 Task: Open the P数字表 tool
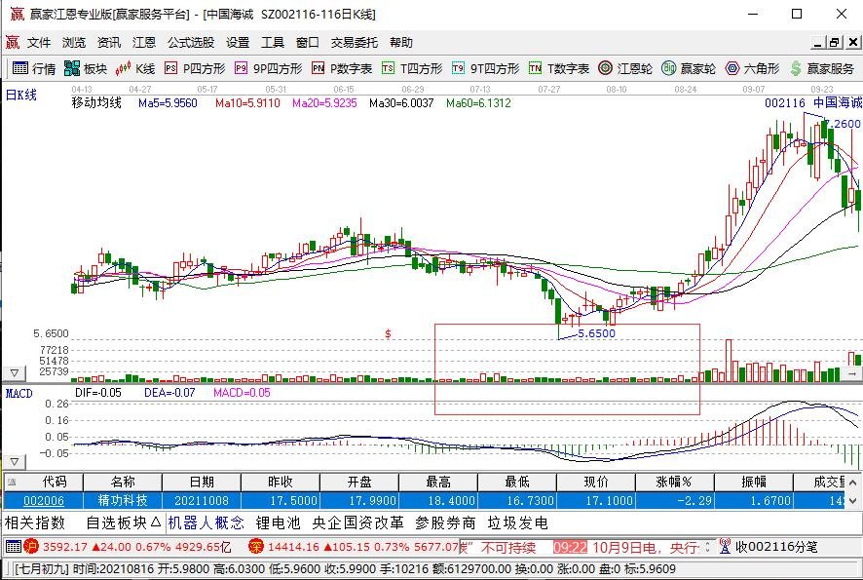tap(342, 68)
